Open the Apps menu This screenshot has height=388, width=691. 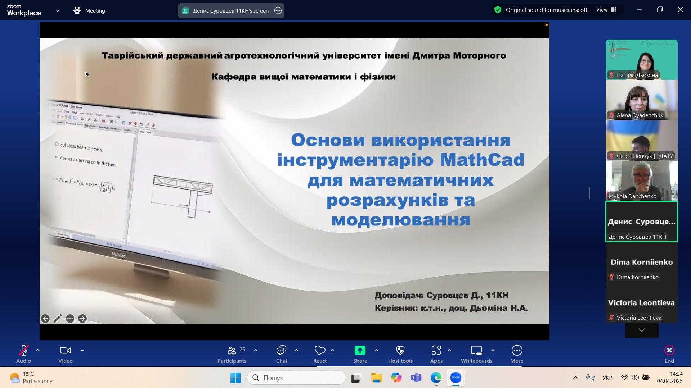(436, 354)
